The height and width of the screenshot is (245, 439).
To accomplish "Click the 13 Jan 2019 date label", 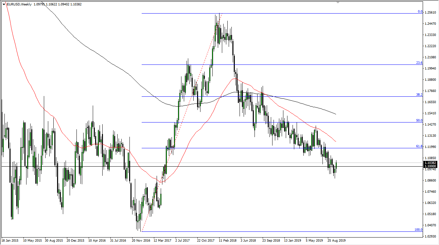I will [293, 240].
